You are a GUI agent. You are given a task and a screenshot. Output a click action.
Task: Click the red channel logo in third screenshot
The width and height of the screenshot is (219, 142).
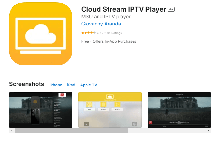(x=151, y=123)
